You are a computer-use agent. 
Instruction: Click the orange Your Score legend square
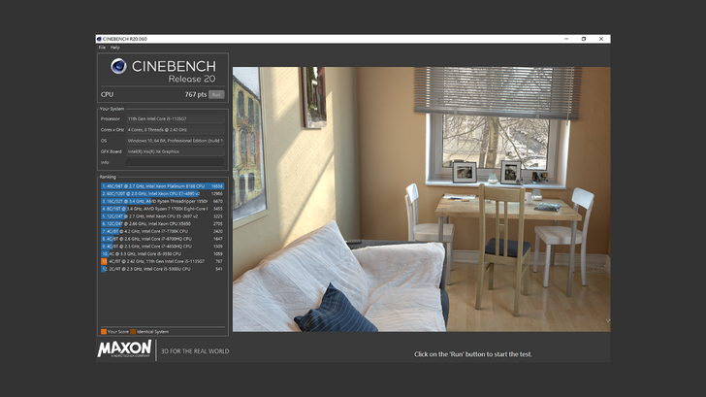103,332
